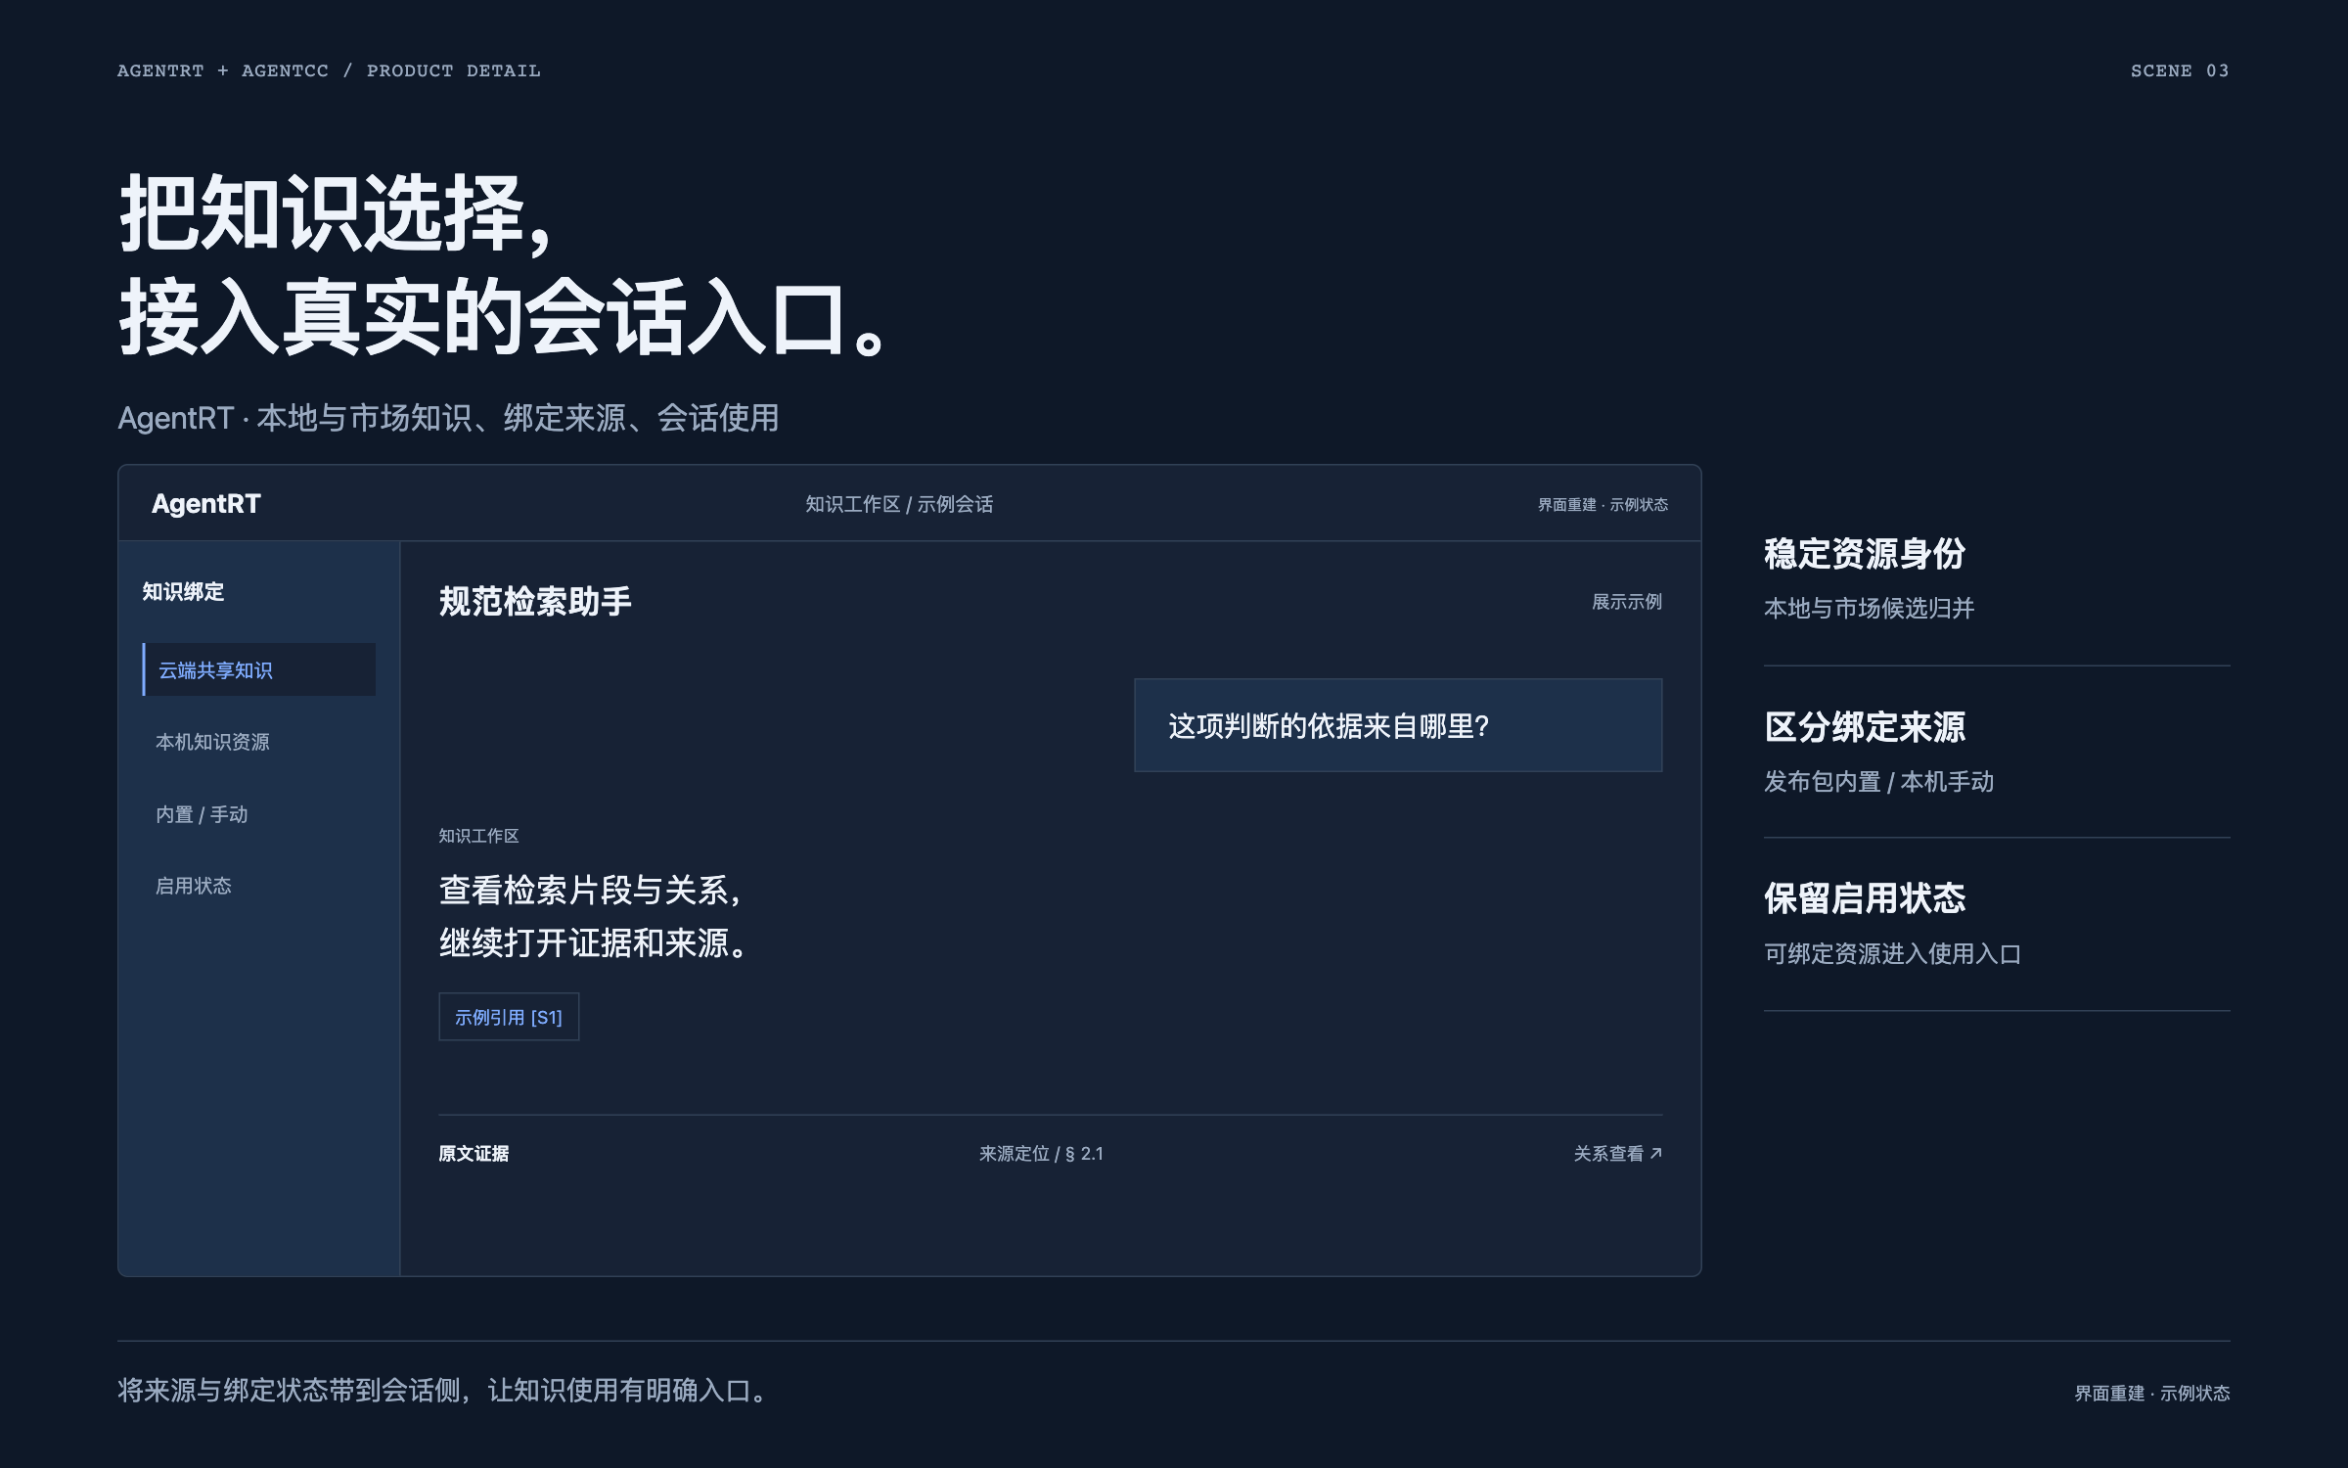Click the message bubble 这项判断的依据来自哪里?

(x=1398, y=725)
